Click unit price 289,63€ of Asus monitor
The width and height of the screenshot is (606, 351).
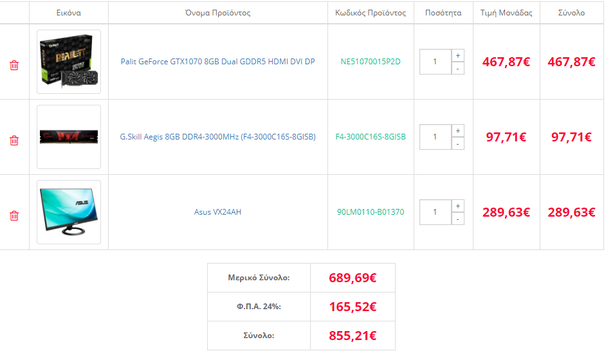coord(506,212)
